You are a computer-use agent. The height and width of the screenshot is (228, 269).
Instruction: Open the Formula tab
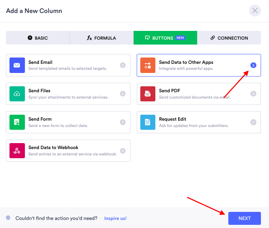pyautogui.click(x=101, y=38)
